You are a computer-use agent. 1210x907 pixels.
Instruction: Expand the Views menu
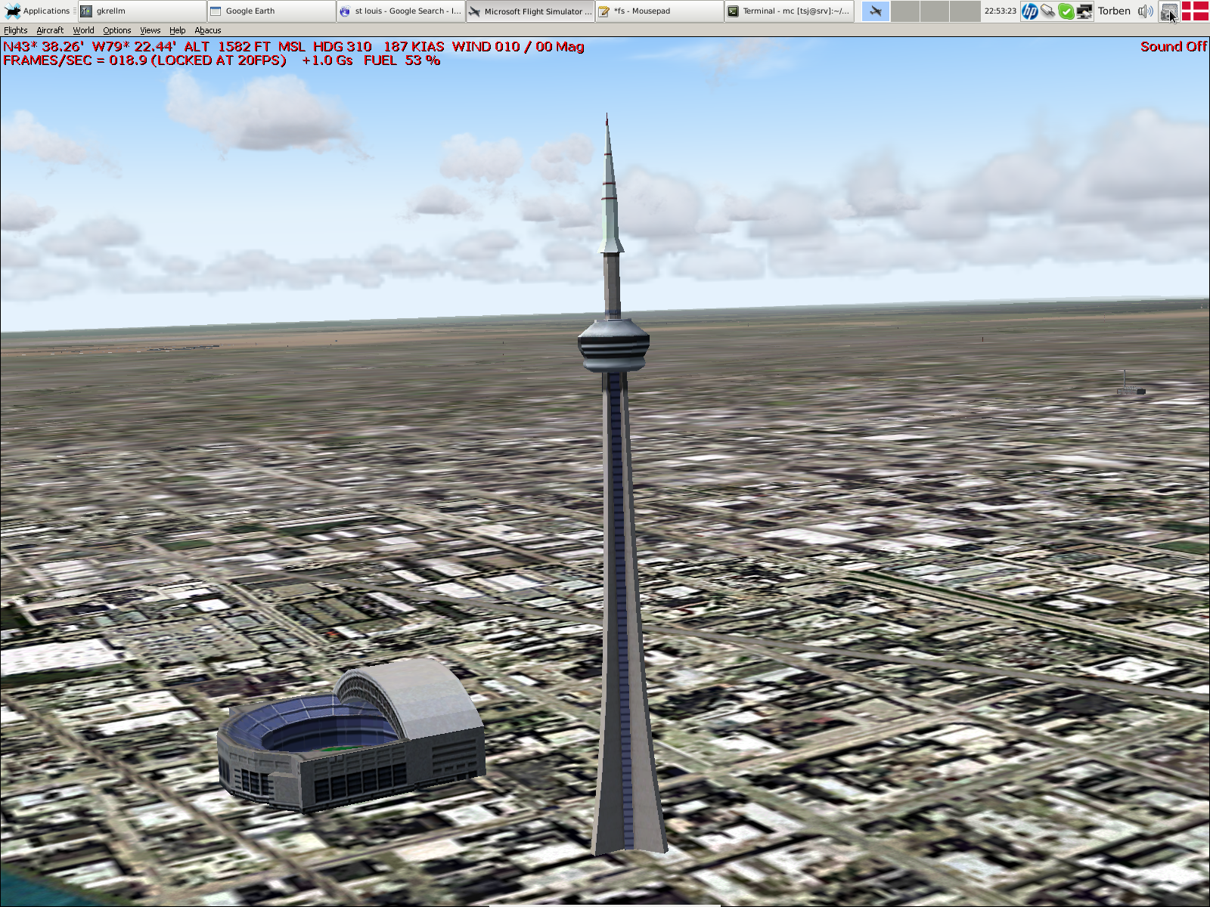click(150, 30)
